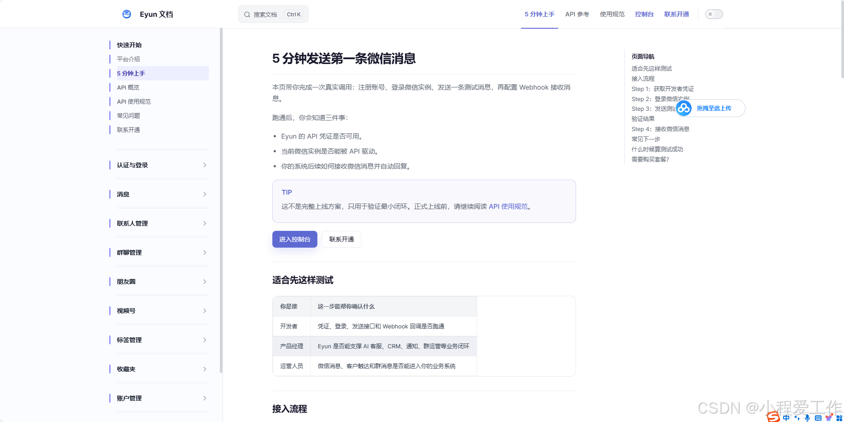Open the Sogou toolbox grid icon
The height and width of the screenshot is (422, 844).
[x=839, y=418]
